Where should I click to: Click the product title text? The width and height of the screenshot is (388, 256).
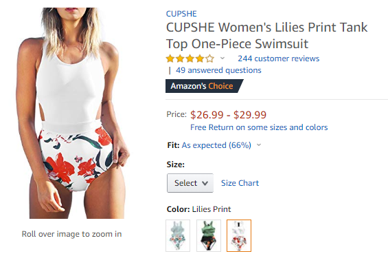tap(266, 36)
